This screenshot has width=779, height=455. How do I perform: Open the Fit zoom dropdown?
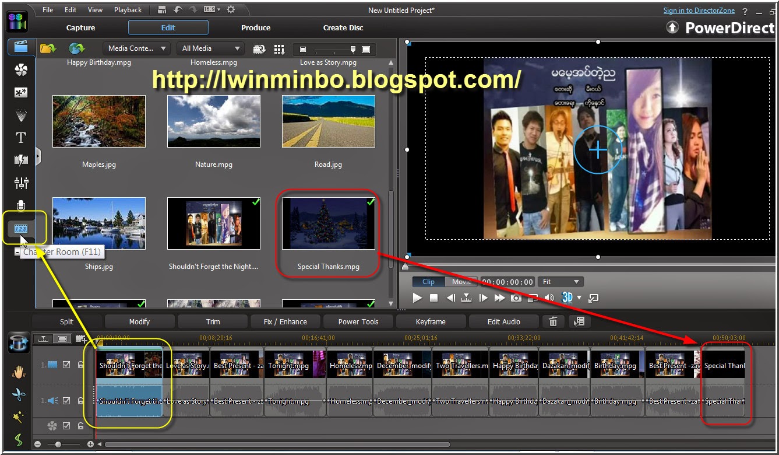coord(561,282)
